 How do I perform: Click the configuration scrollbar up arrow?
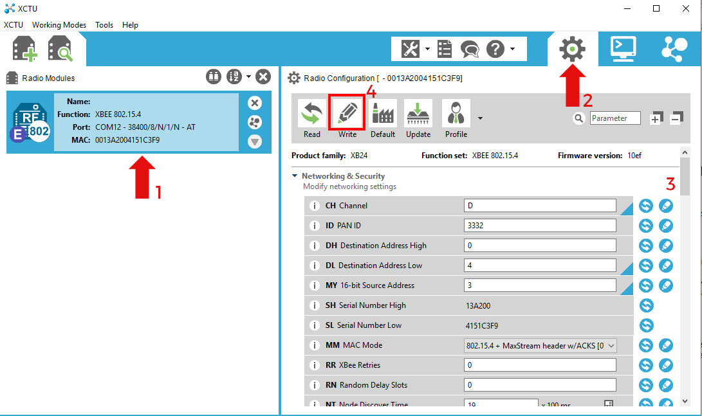click(x=685, y=152)
